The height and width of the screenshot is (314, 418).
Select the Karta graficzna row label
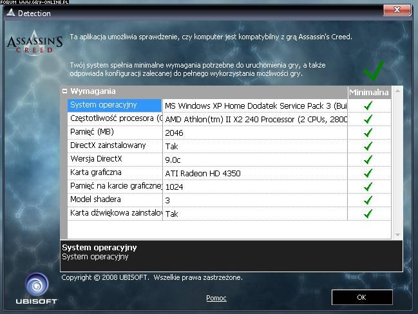(115, 172)
